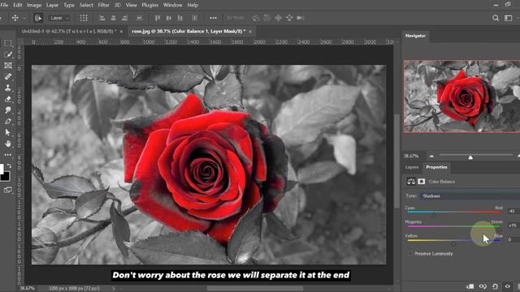This screenshot has height=292, width=520.
Task: Select the Clone Stamp tool
Action: [x=8, y=88]
